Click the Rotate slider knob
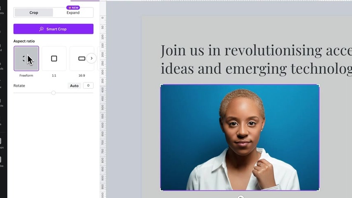This screenshot has height=198, width=352. (53, 93)
